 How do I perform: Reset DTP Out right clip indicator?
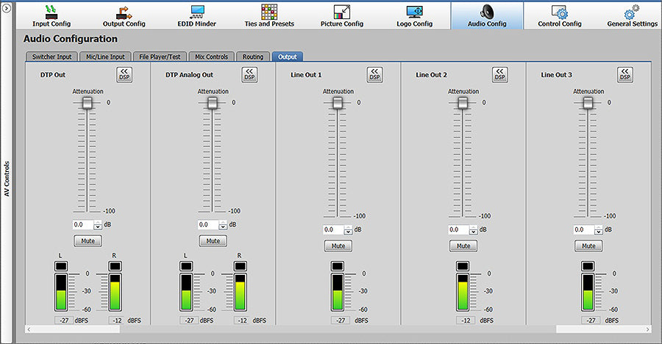tap(115, 266)
